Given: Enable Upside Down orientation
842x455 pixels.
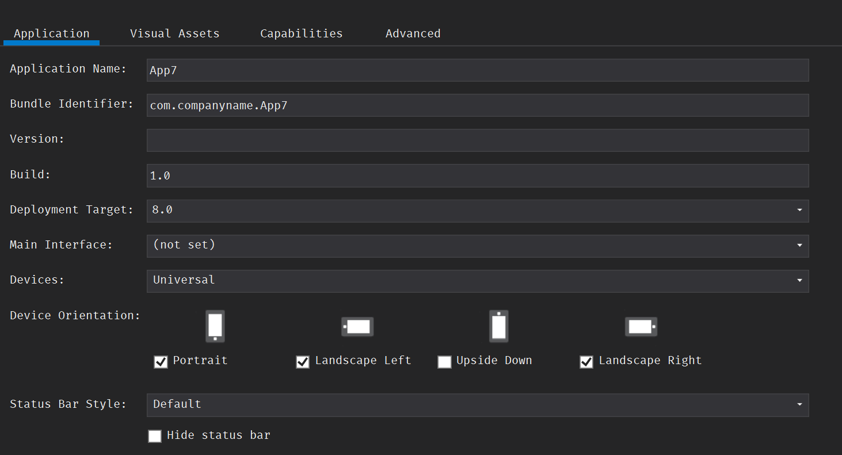Looking at the screenshot, I should (444, 362).
